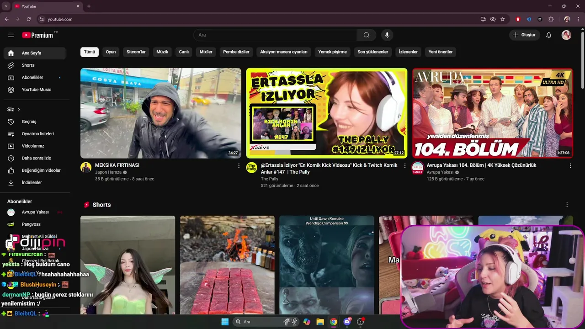Open the Windows Start menu

(x=225, y=322)
